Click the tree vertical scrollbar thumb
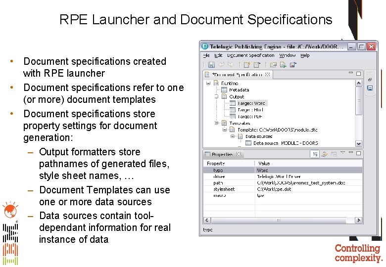The image size is (386, 267). click(359, 100)
